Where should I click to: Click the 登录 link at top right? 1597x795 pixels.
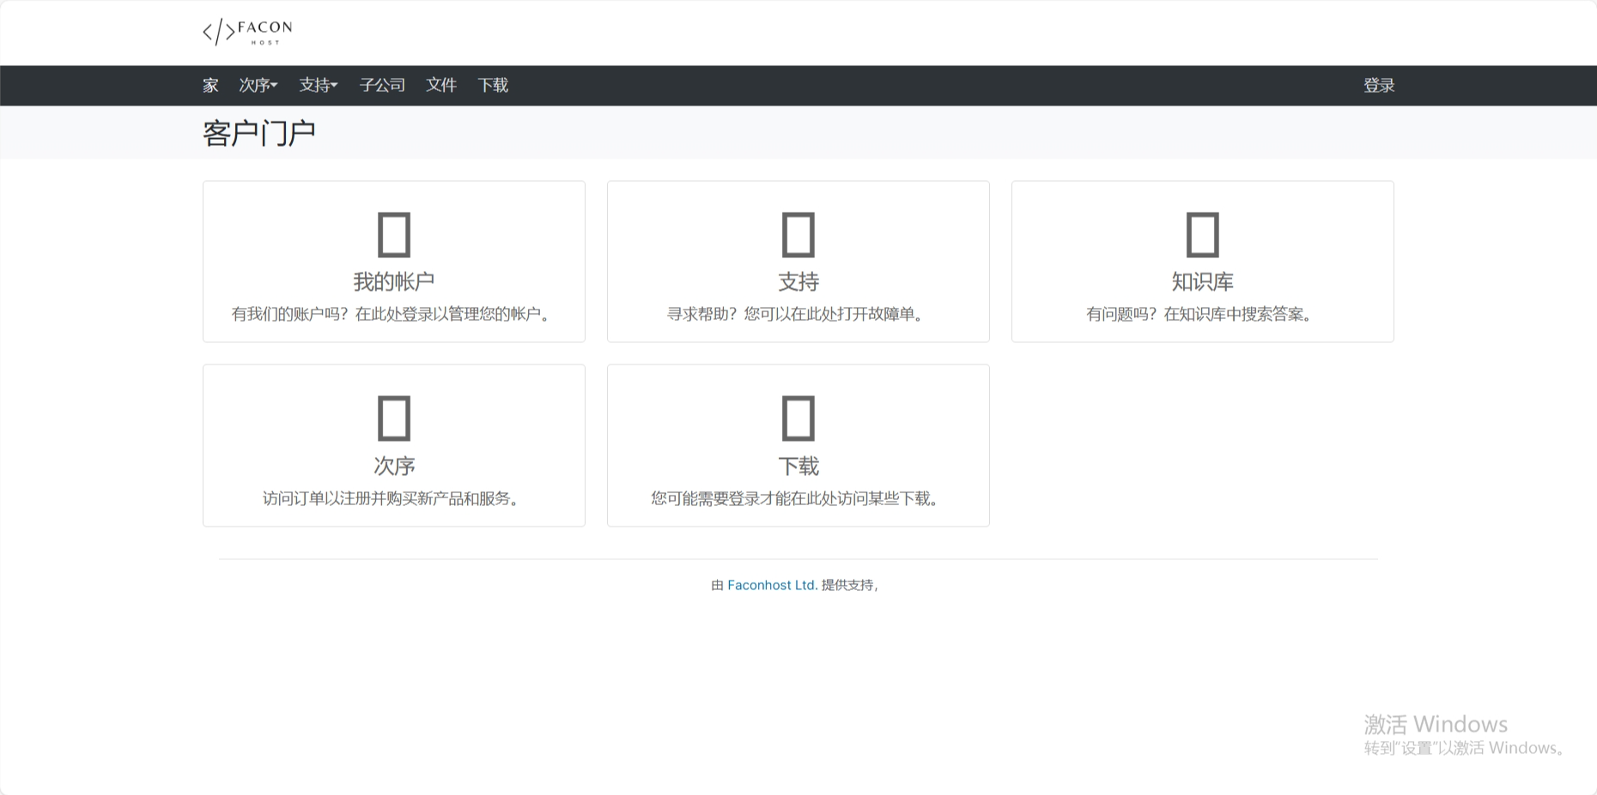1379,85
